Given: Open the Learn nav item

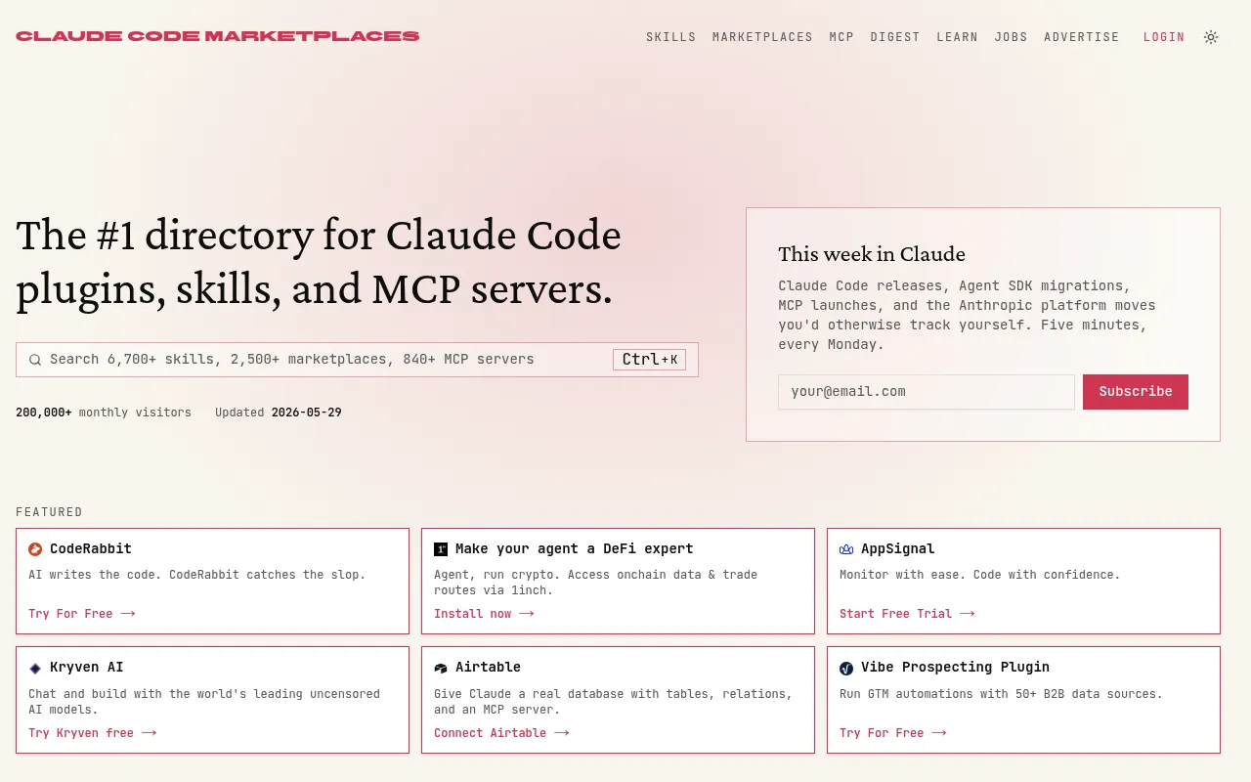Looking at the screenshot, I should pos(957,37).
